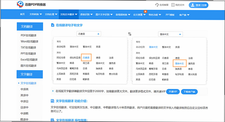225x122 pixels.
Task: Choose 法语 in target language panel
Action: (191, 58)
